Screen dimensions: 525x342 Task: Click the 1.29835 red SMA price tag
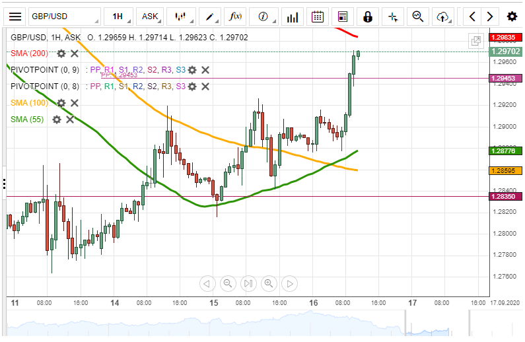505,37
